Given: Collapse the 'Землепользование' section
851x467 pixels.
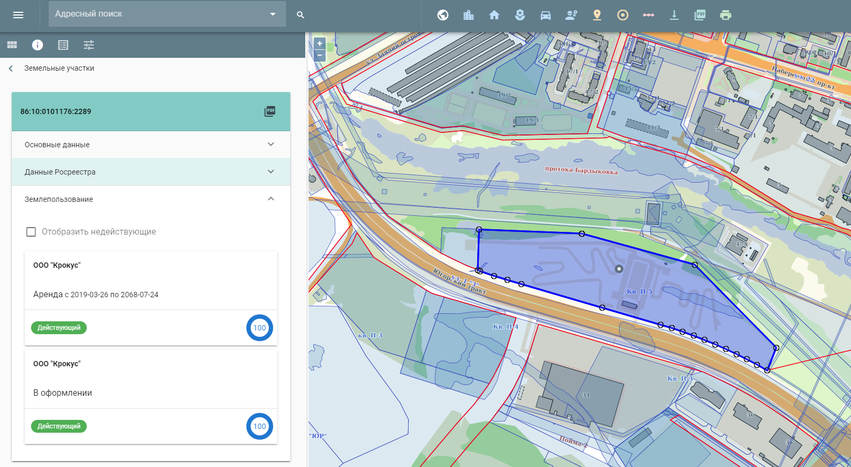Looking at the screenshot, I should click(x=270, y=199).
